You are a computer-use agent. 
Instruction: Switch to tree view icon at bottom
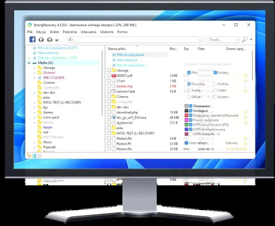(29, 156)
